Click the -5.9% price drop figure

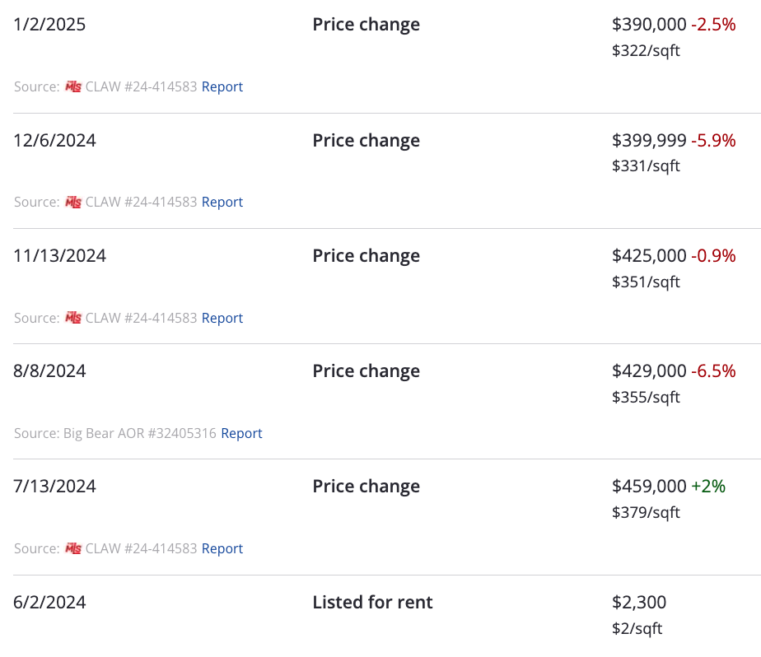(x=713, y=140)
